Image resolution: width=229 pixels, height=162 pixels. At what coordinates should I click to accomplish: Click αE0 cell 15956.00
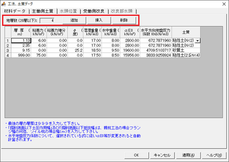coord(130,56)
